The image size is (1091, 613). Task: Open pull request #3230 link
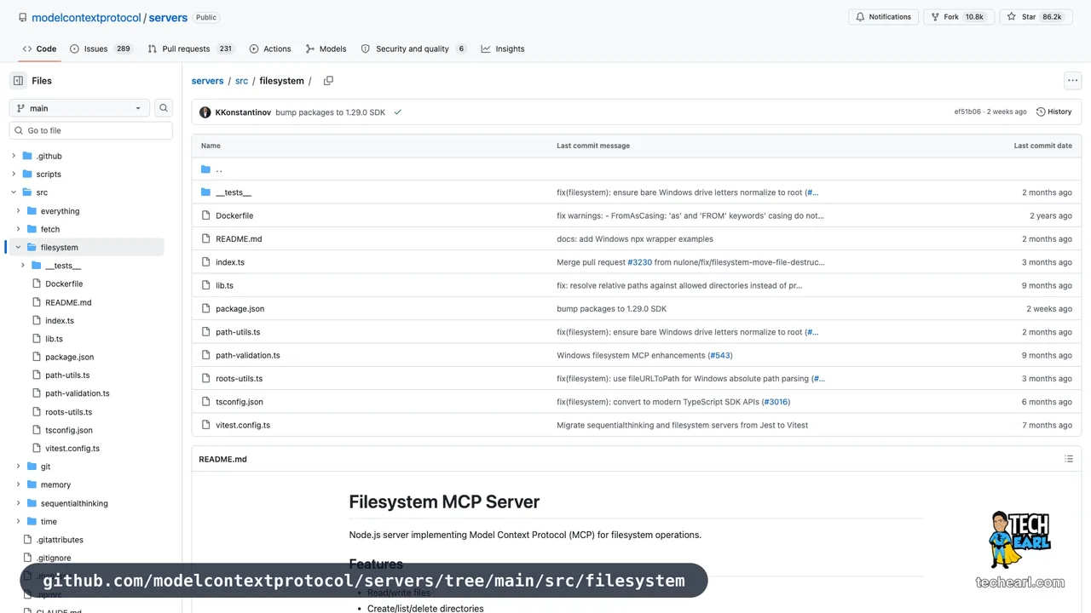click(639, 262)
